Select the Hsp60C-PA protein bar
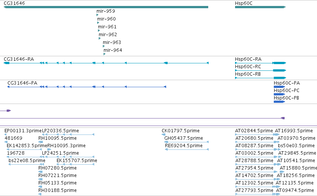Screen dimensions: 317x196 tap(279, 87)
